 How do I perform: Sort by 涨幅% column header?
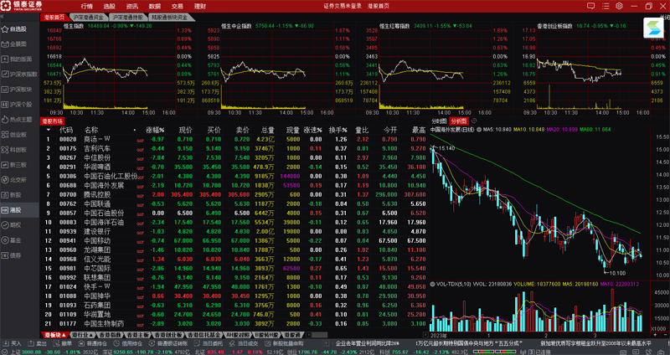pos(155,130)
